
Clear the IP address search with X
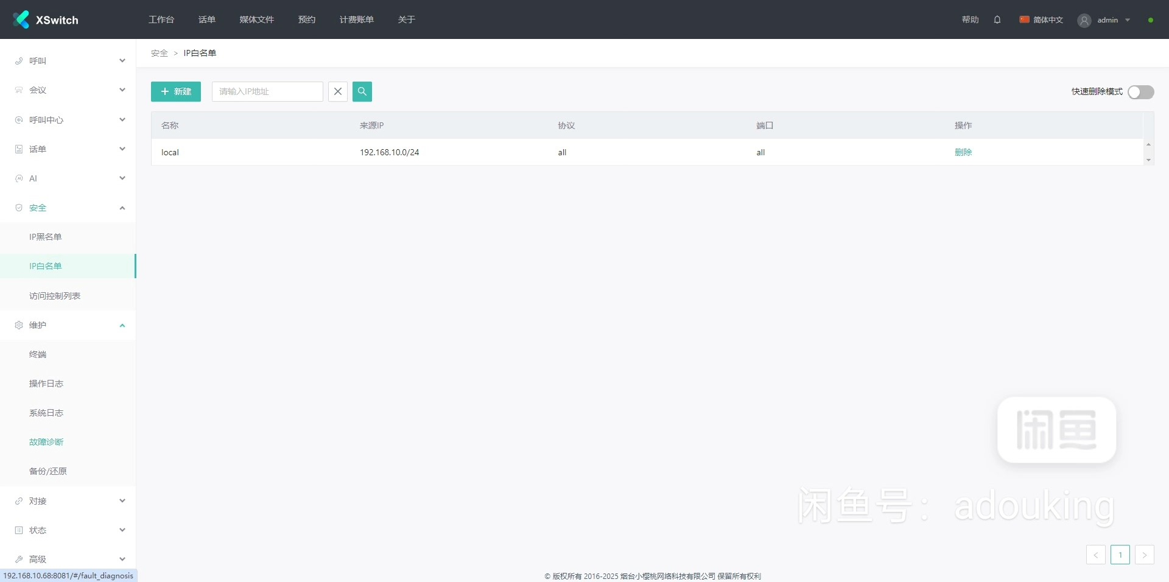click(x=338, y=91)
